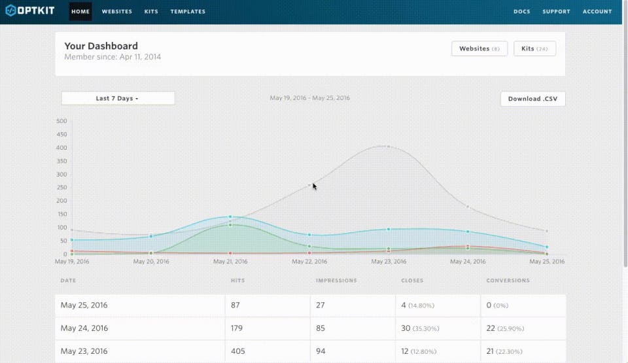
Task: Click the impressions value 94
Action: coord(321,351)
